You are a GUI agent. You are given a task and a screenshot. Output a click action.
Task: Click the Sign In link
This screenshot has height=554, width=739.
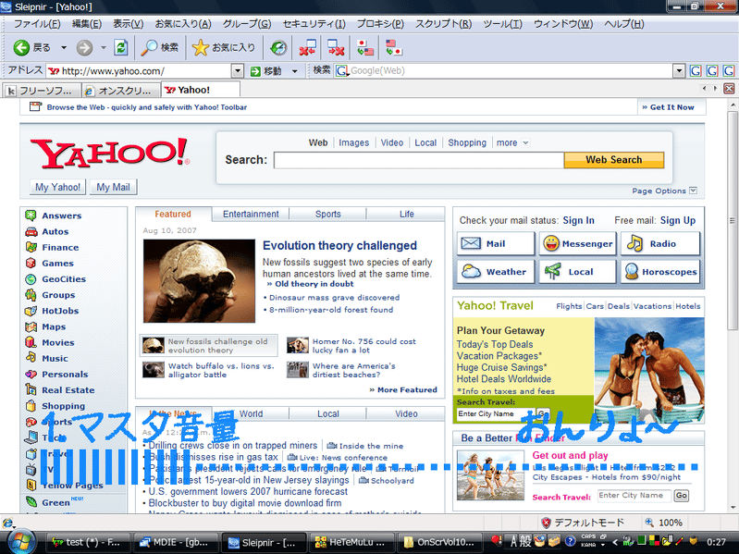coord(578,220)
